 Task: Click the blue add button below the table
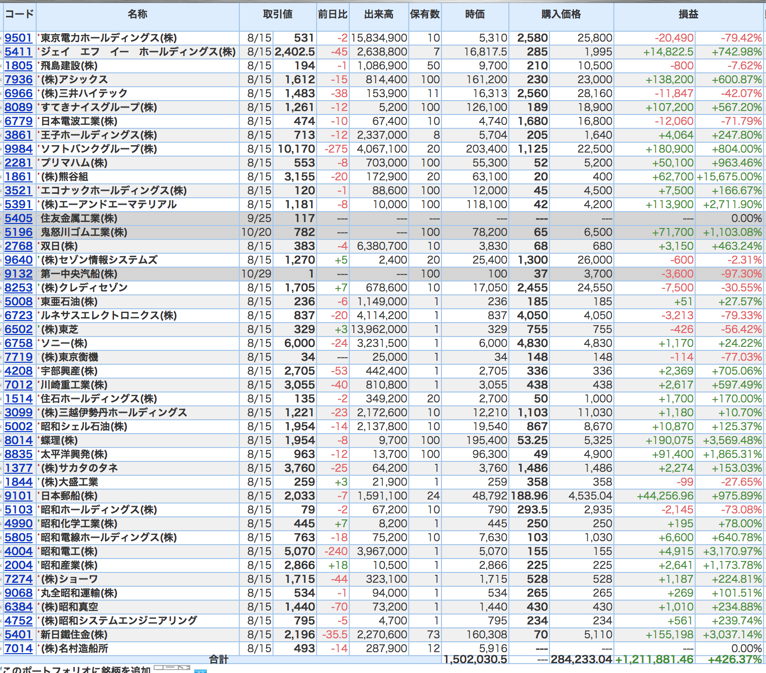[201, 671]
